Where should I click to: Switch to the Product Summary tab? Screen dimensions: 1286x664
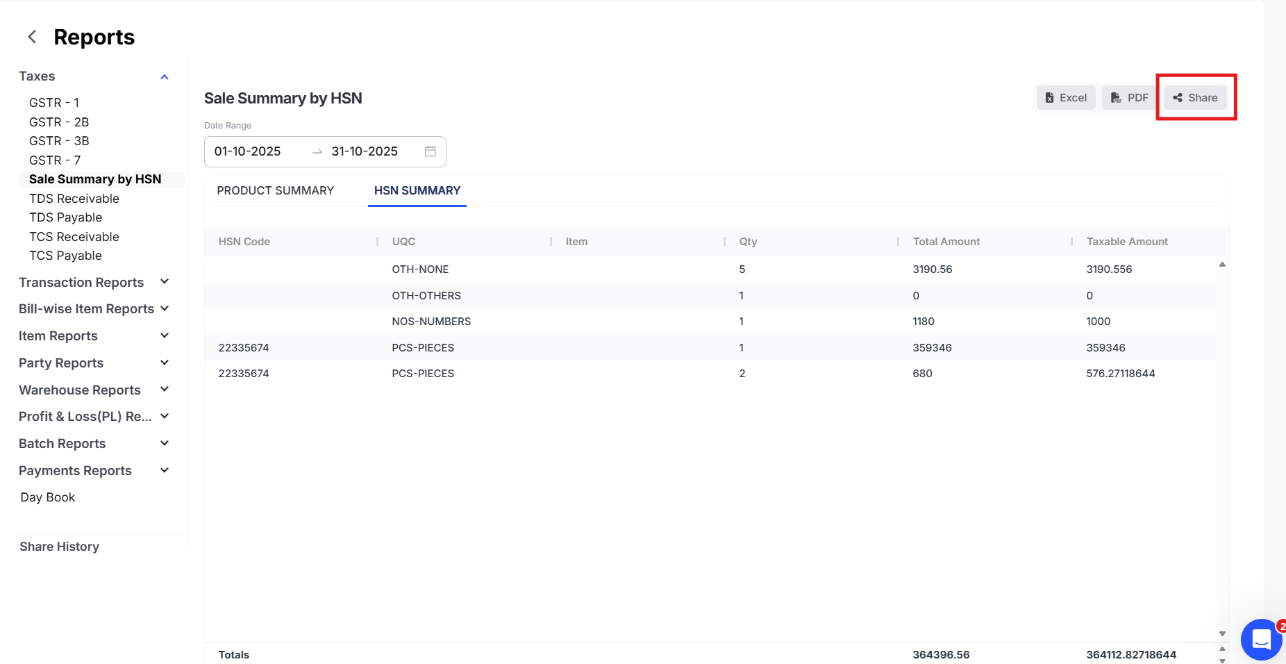276,190
